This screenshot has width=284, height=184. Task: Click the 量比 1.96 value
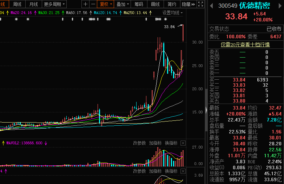click(x=277, y=132)
